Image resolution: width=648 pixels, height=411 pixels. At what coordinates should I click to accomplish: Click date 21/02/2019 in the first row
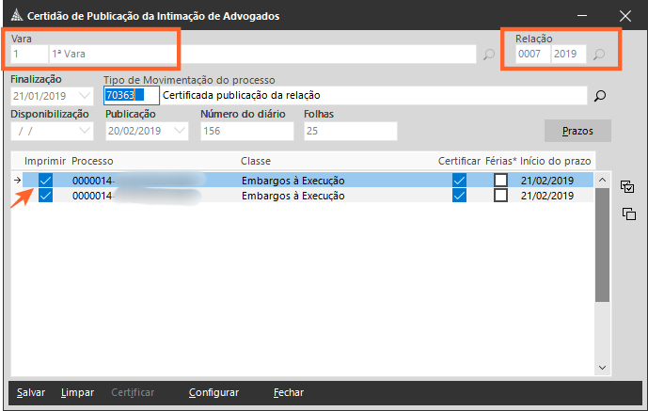[547, 181]
